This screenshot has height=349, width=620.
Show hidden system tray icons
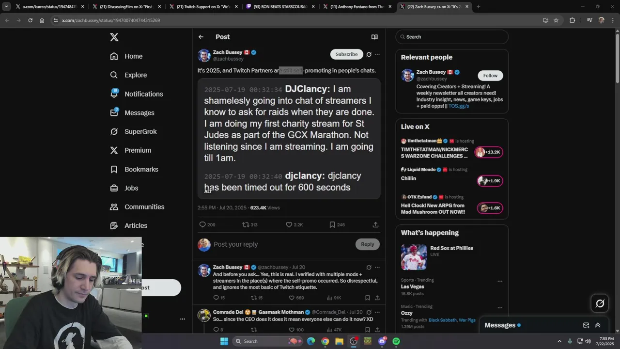tap(559, 341)
